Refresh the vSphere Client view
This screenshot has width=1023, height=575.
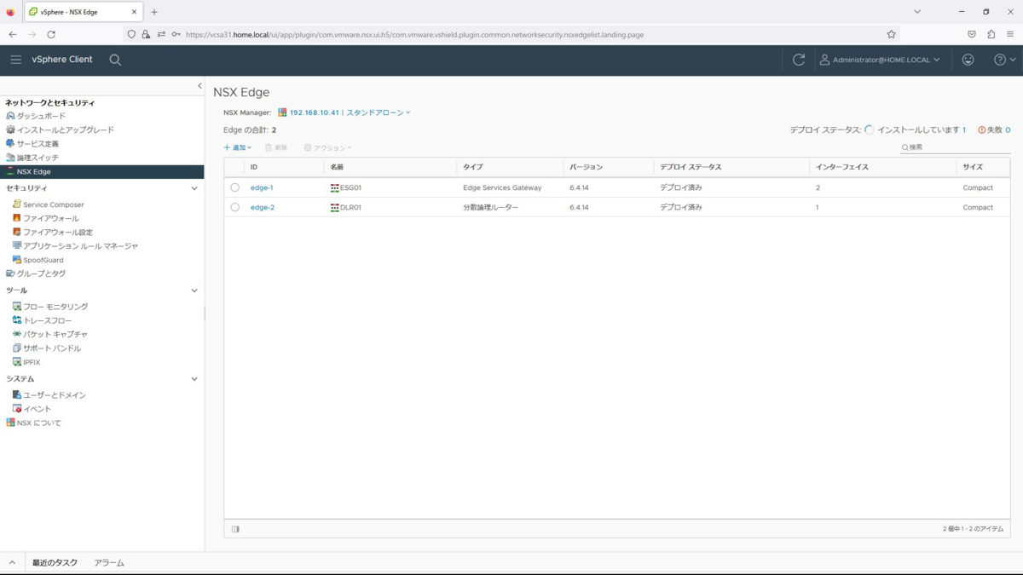pyautogui.click(x=799, y=60)
